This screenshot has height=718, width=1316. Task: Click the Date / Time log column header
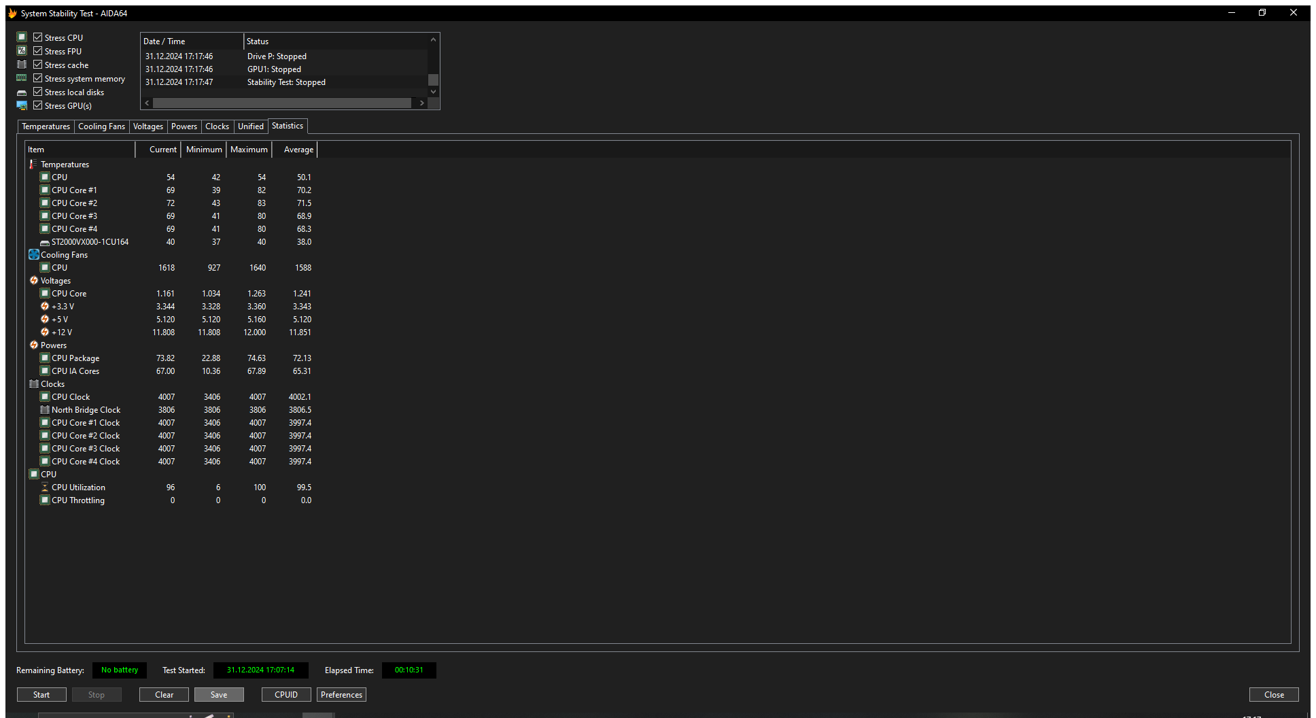click(192, 41)
